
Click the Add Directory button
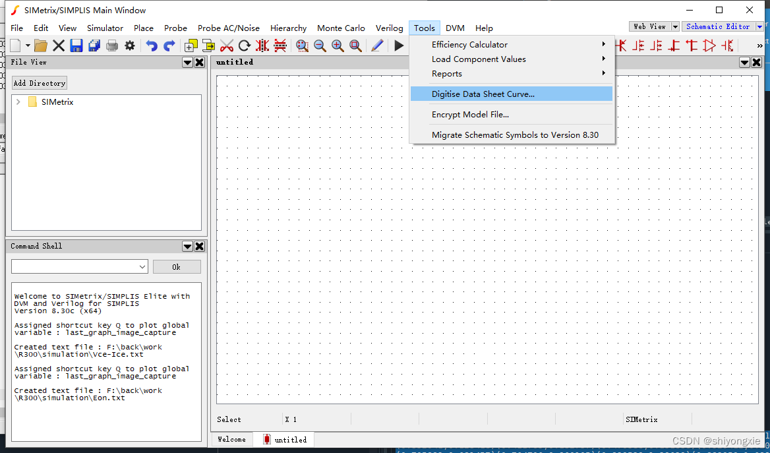[40, 83]
